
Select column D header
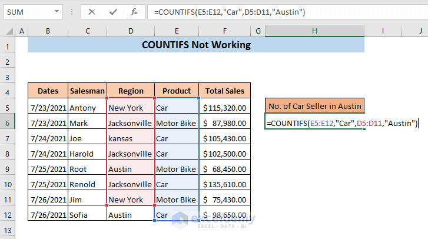click(131, 30)
